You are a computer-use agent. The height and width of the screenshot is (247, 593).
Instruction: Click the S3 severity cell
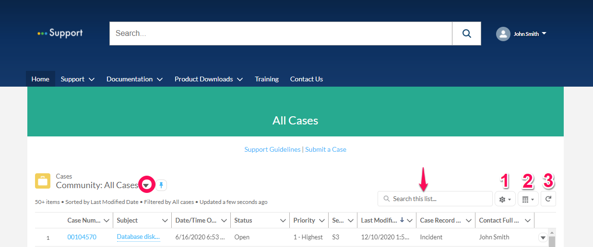(x=336, y=237)
